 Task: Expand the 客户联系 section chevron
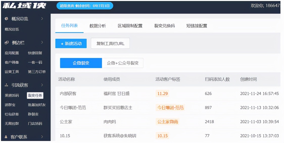tap(42, 137)
